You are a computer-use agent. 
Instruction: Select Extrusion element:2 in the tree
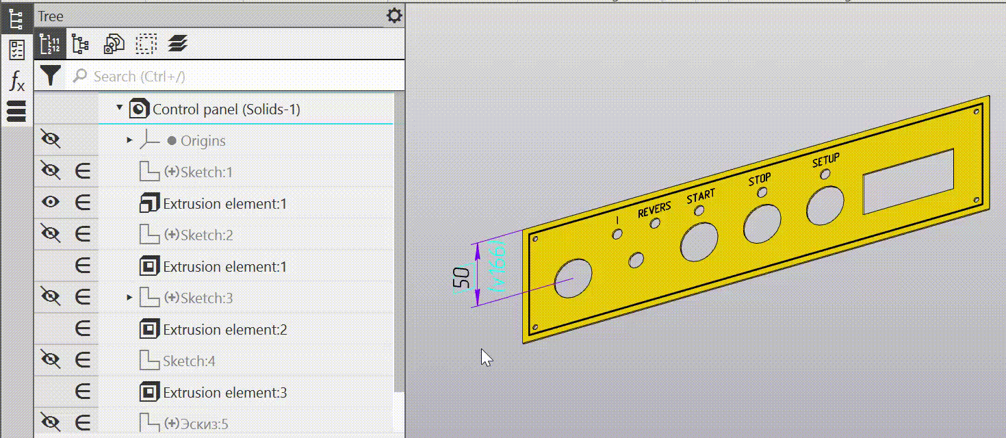click(224, 330)
